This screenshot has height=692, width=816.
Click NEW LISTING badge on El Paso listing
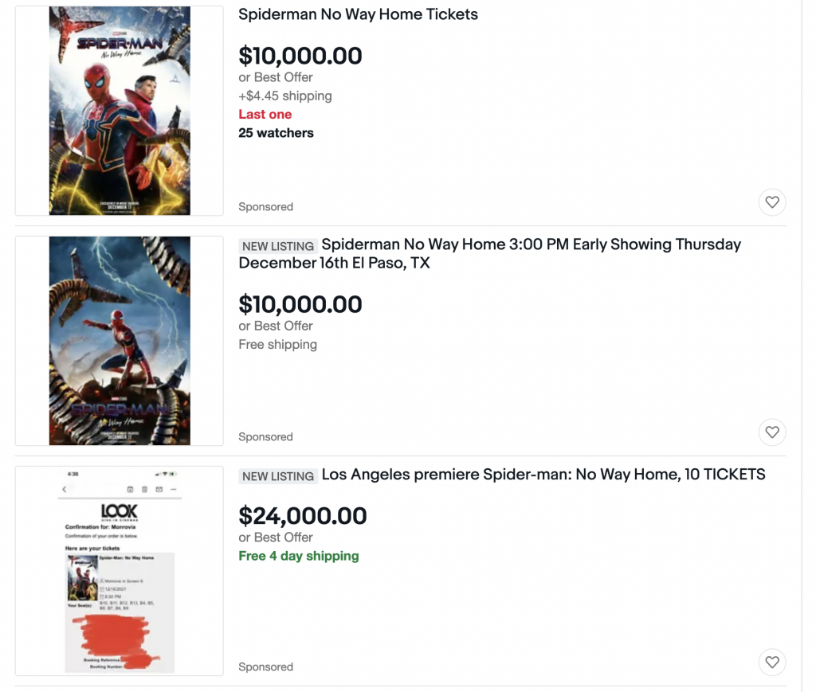278,246
